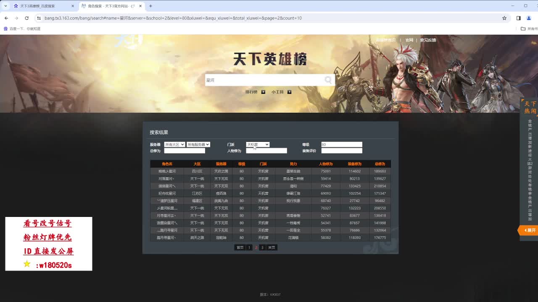Viewport: 538px width, 302px height.
Task: Expand the 门派 天机营 dropdown
Action: (258, 144)
